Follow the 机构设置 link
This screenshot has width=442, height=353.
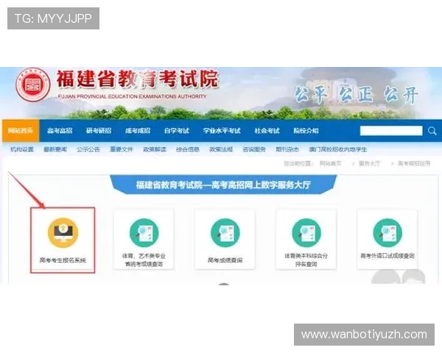(x=22, y=149)
